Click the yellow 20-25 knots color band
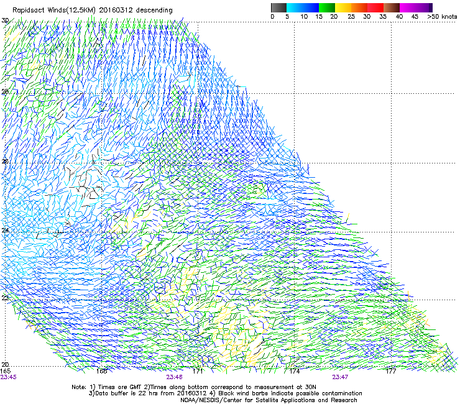This screenshot has width=460, height=404. click(x=343, y=7)
